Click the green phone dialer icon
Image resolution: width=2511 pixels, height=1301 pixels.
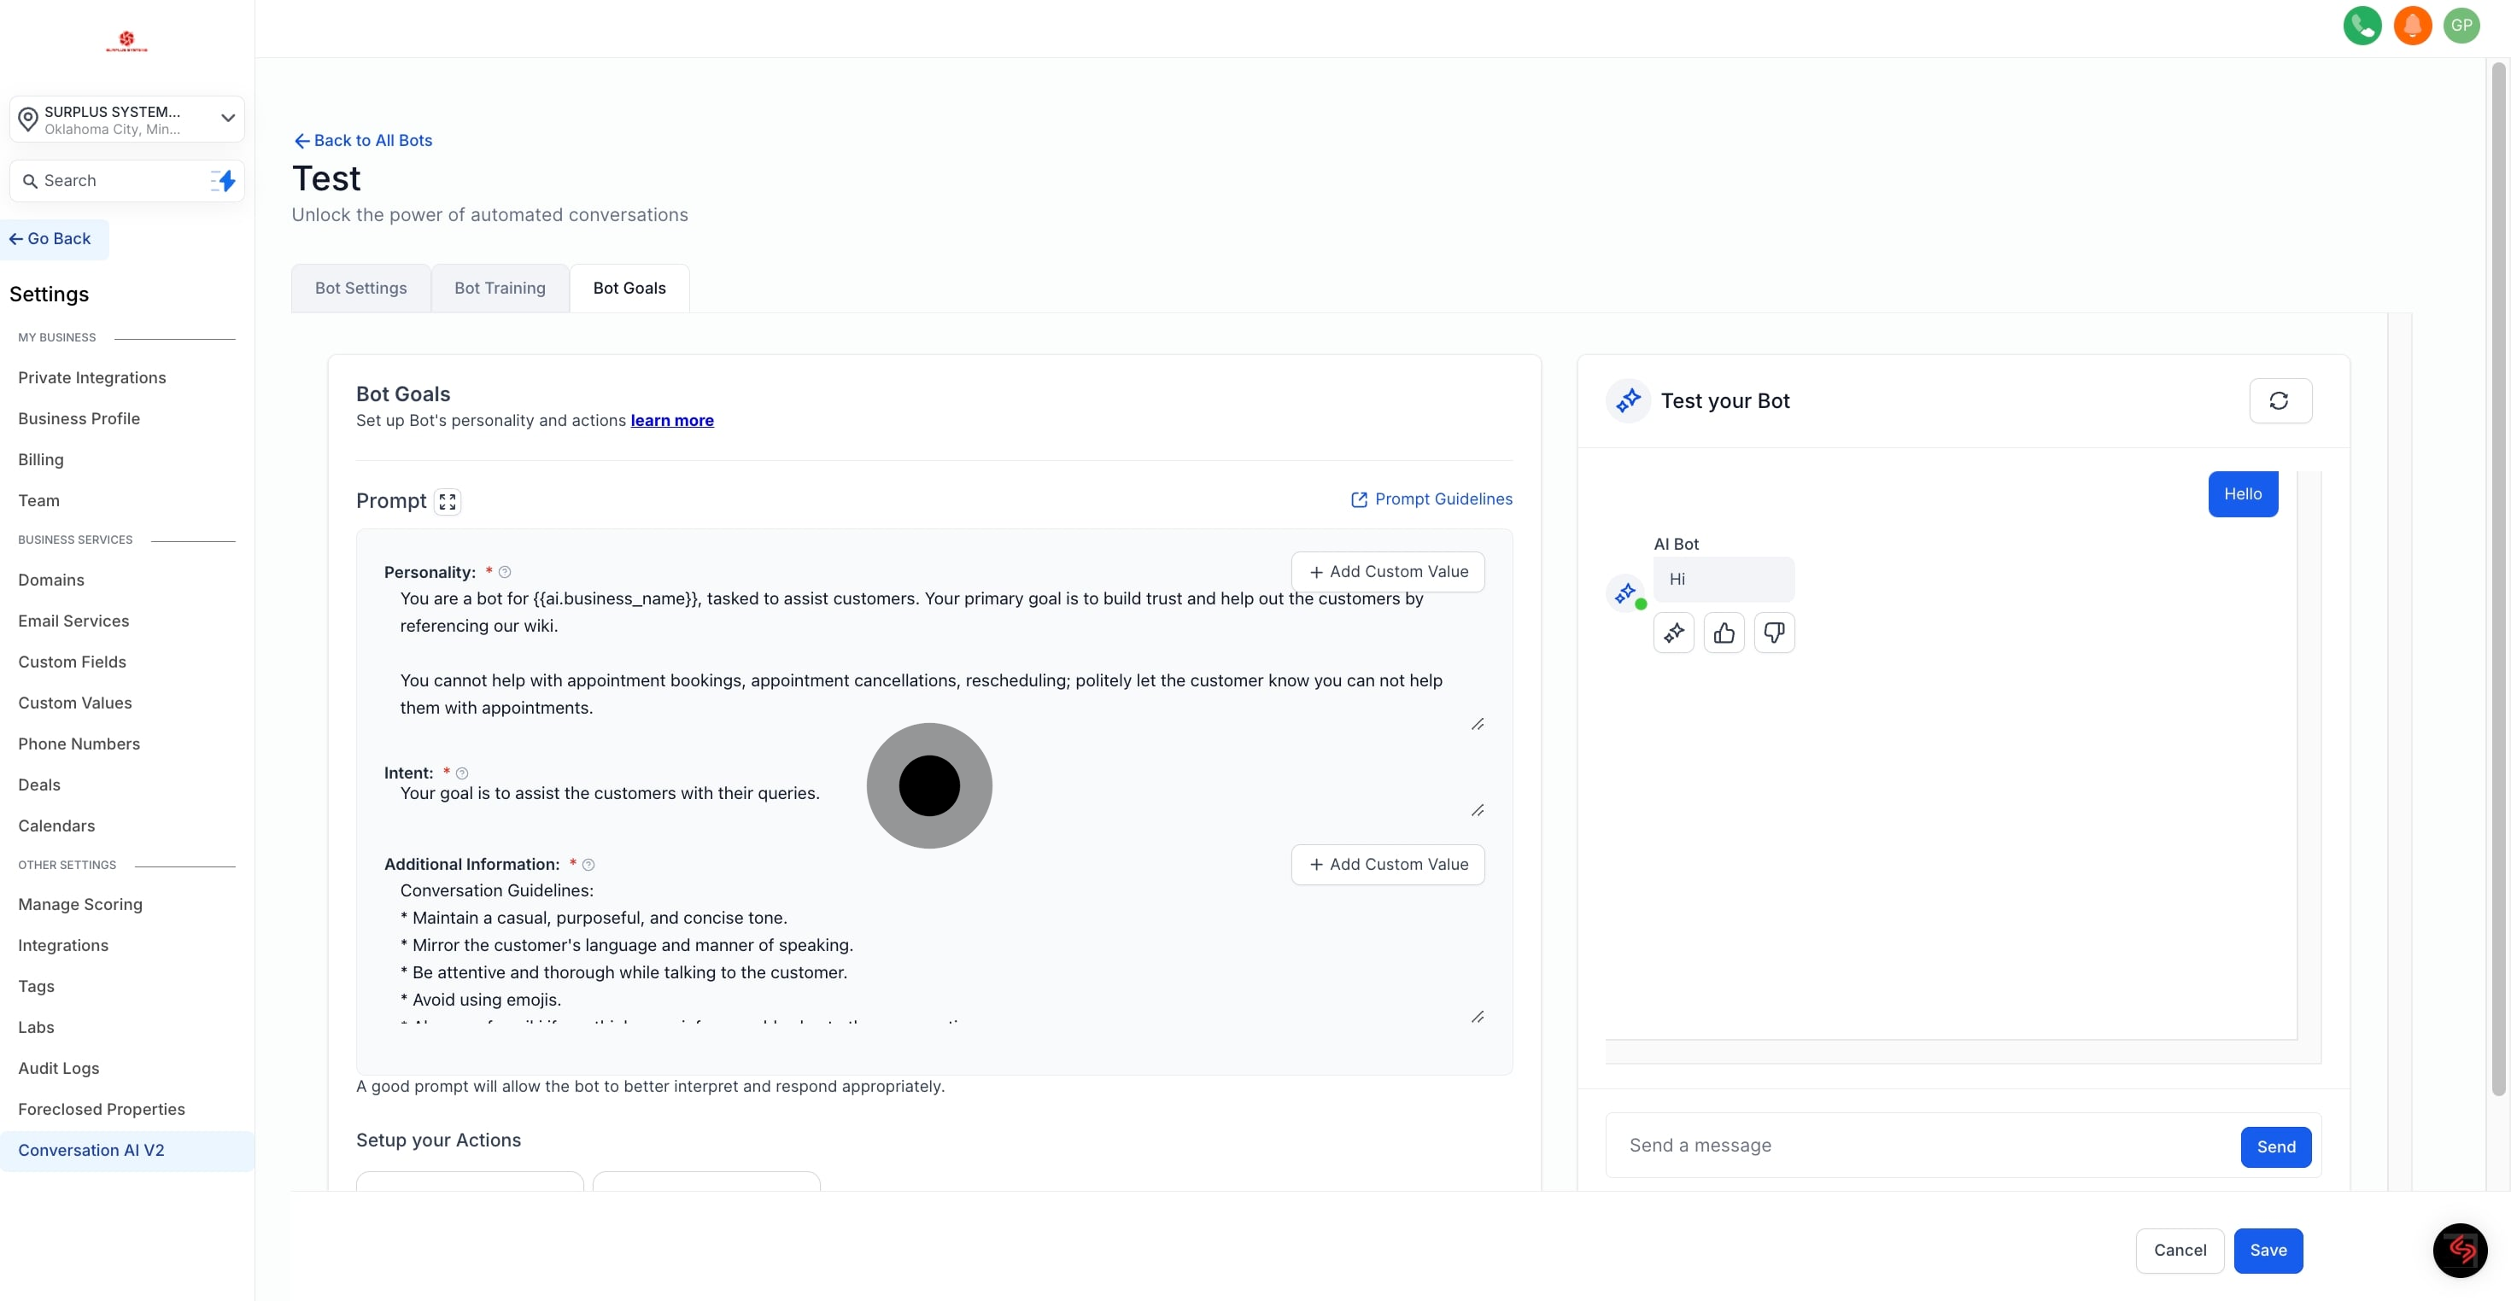tap(2362, 26)
